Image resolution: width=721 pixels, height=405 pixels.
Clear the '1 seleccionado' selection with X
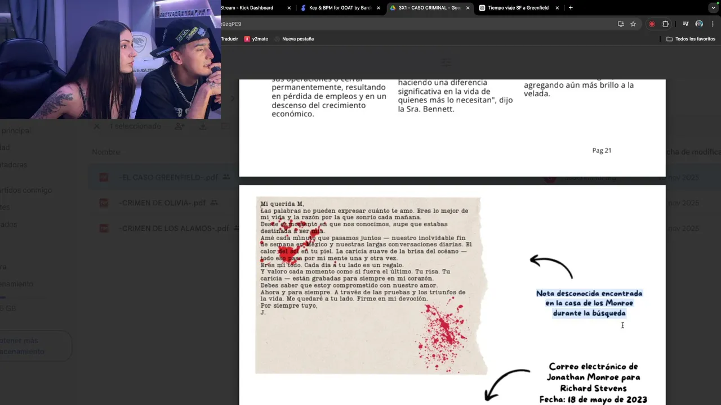96,127
